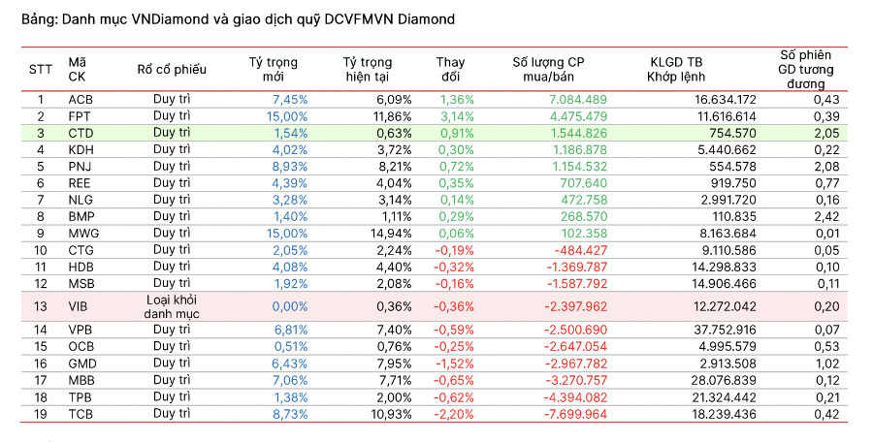Click the TCB ticker in last row
The image size is (873, 442).
coord(81,414)
